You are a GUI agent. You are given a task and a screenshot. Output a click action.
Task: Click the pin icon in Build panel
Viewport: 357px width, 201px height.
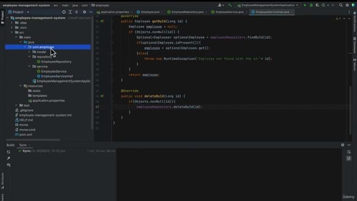[9, 158]
